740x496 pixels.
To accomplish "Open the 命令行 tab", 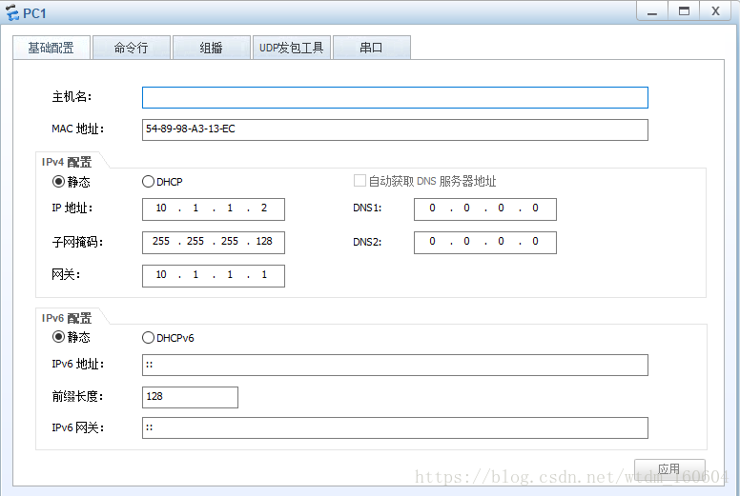I will tap(132, 48).
